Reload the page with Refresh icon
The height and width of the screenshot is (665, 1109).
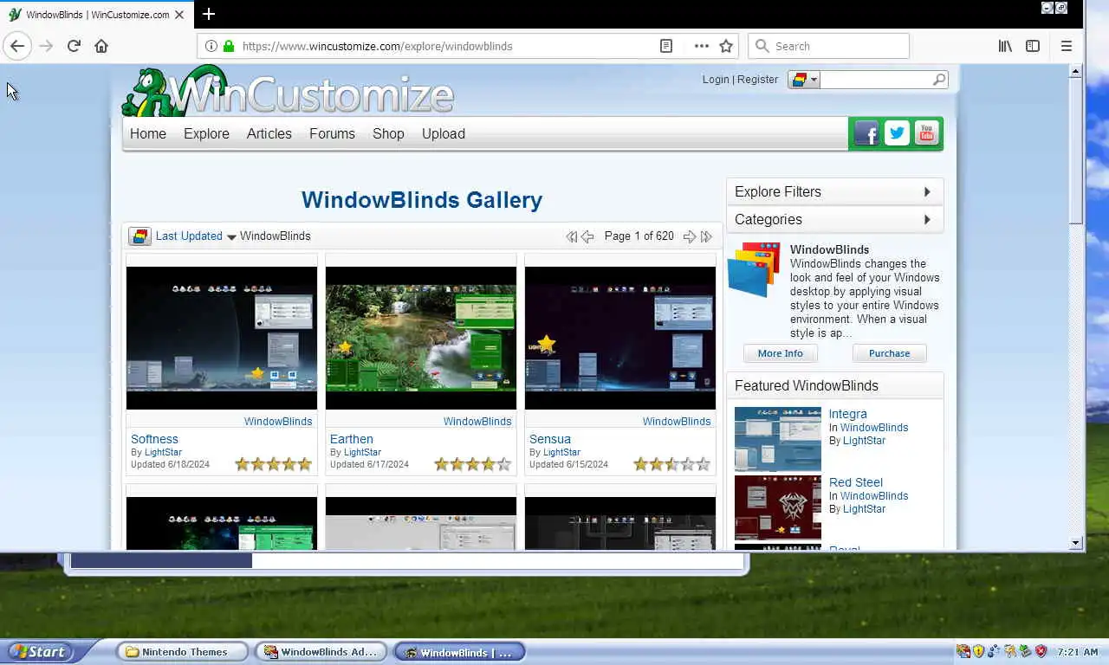click(x=74, y=46)
